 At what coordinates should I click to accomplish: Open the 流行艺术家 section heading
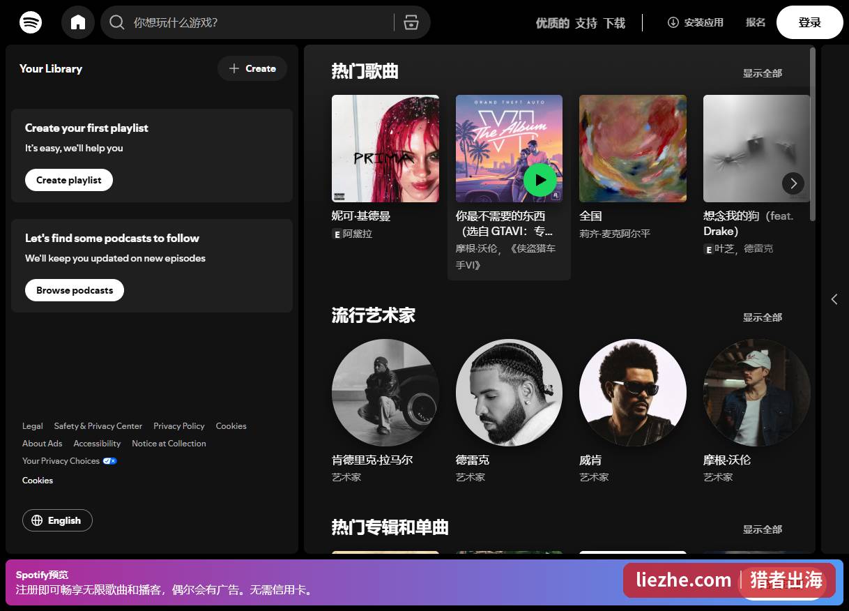tap(373, 315)
